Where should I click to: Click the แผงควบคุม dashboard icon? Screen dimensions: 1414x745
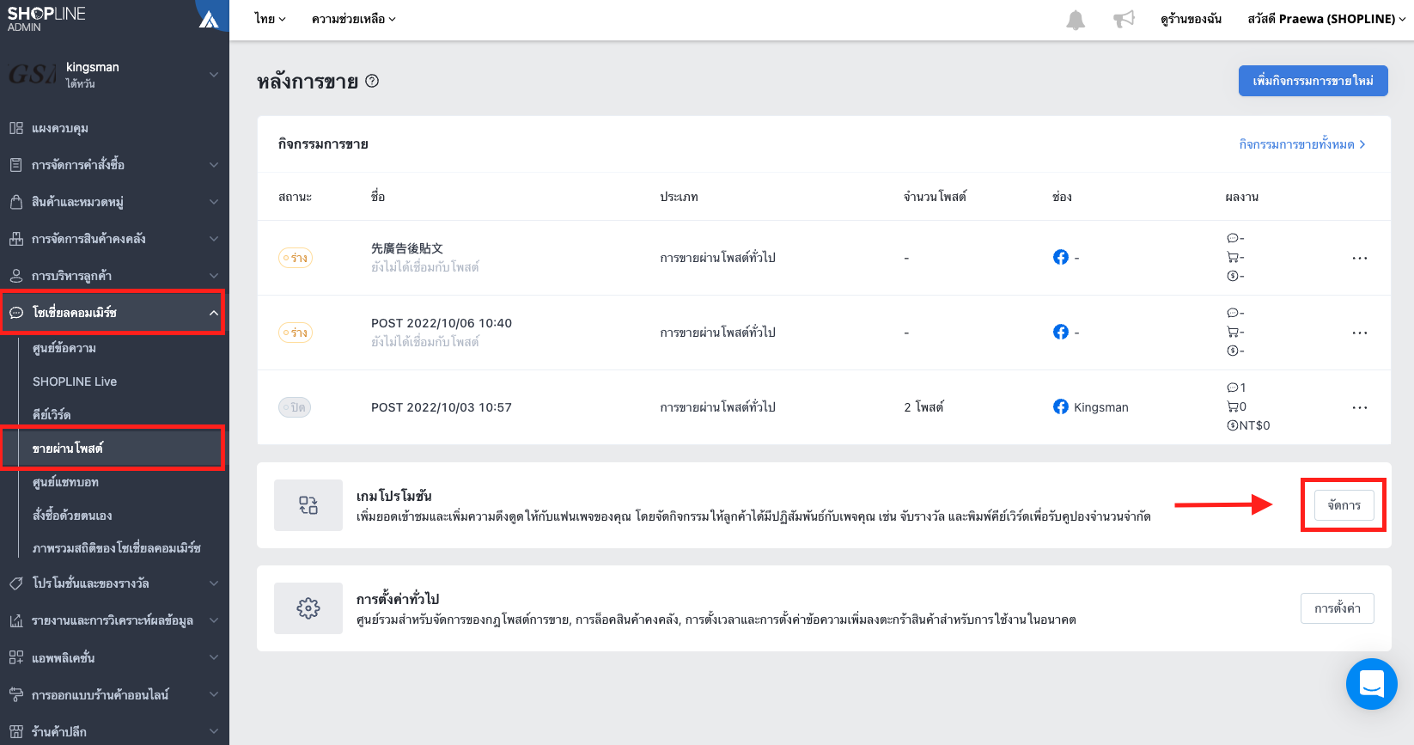tap(16, 128)
